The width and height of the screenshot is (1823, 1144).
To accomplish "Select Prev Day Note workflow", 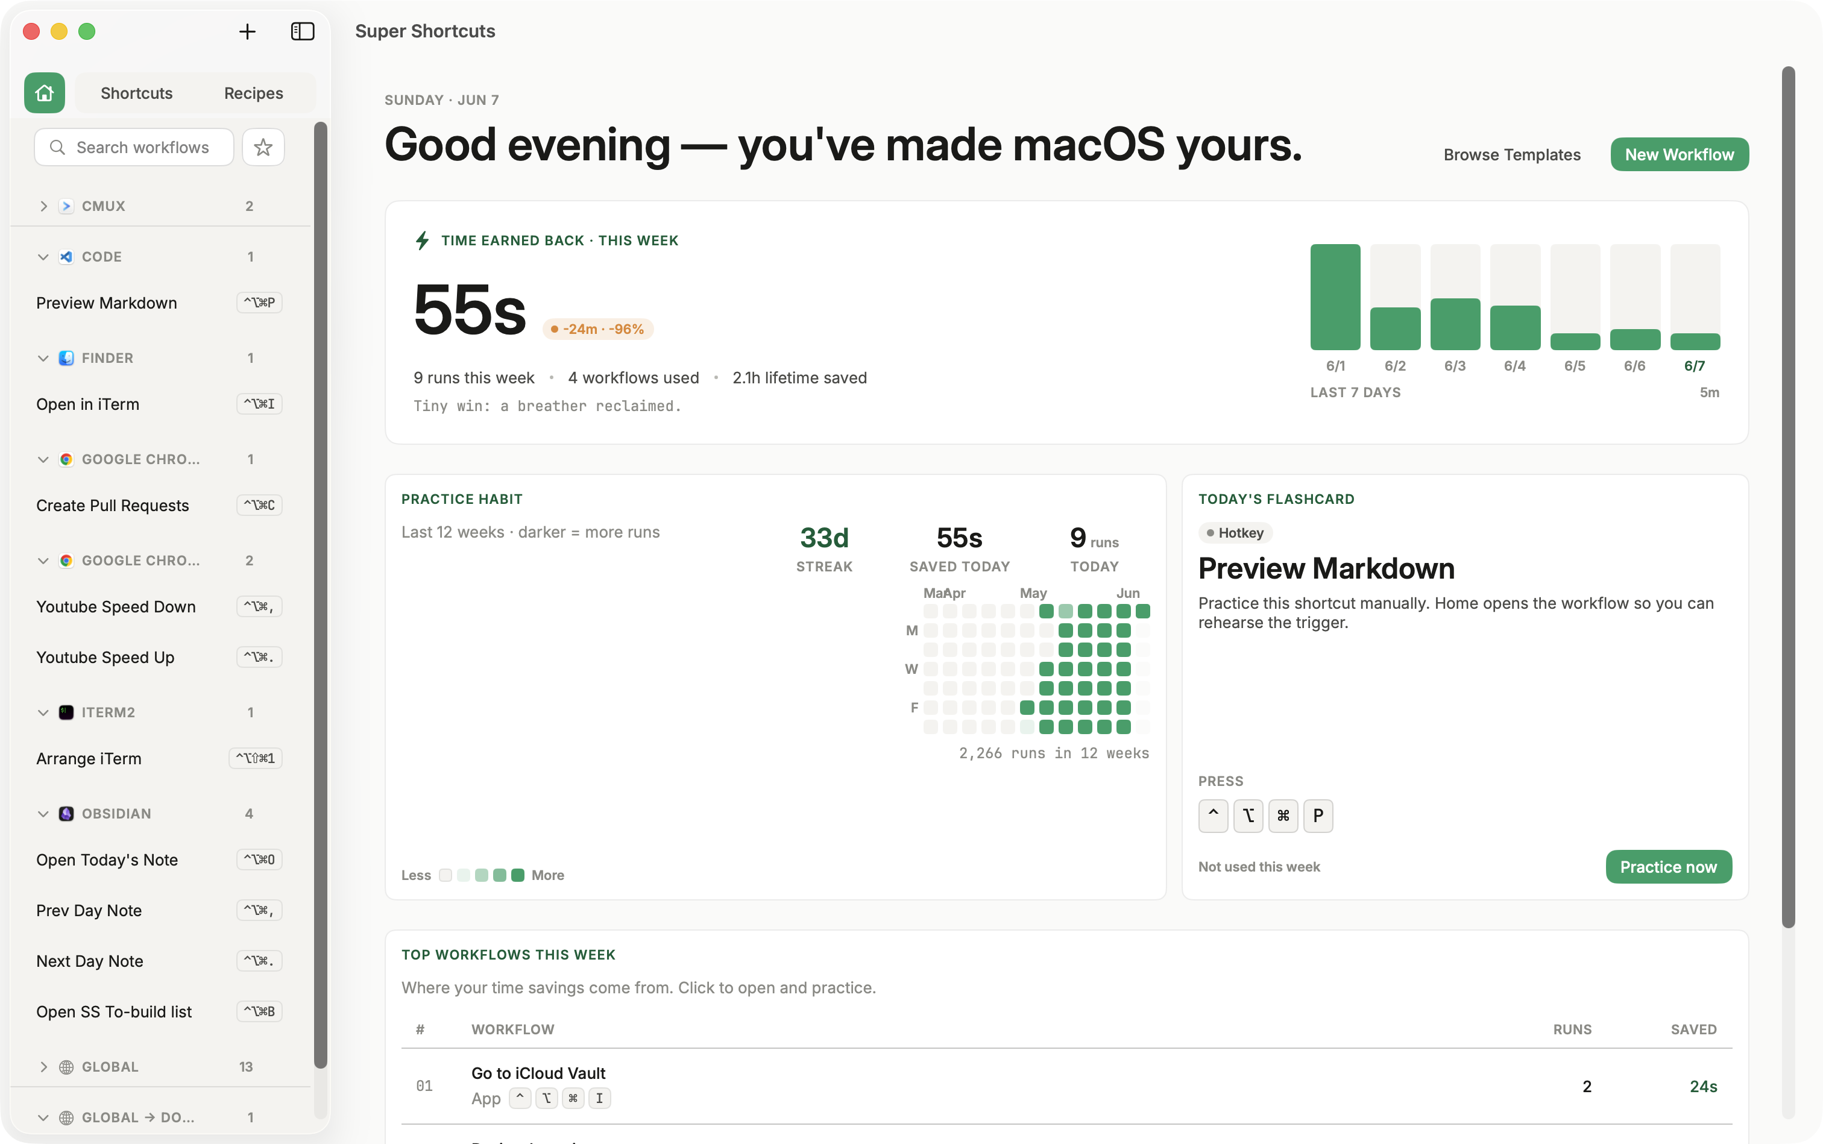I will click(x=159, y=910).
